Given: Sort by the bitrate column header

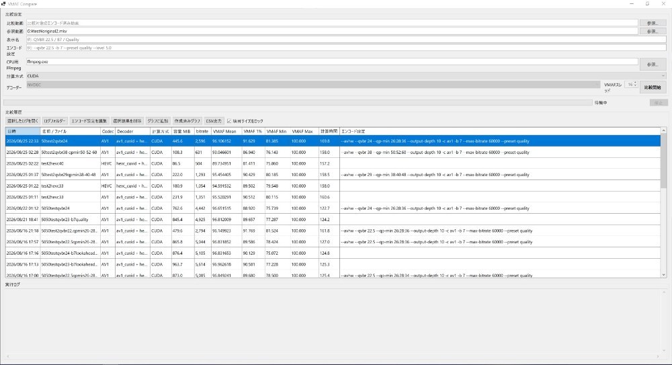Looking at the screenshot, I should (203, 131).
